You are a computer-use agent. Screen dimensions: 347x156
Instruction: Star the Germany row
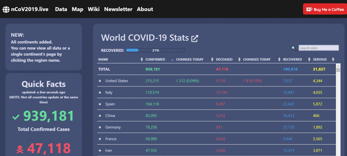point(100,127)
